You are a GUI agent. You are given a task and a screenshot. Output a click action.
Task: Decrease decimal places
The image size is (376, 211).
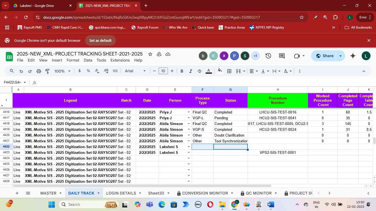(97, 71)
